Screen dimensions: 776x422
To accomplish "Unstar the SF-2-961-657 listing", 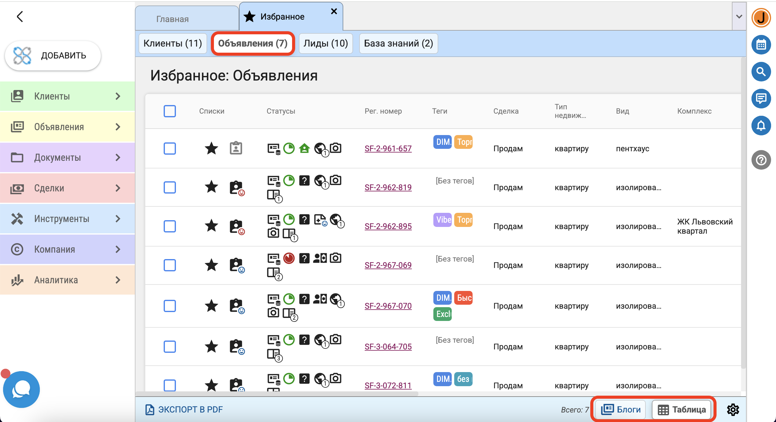I will click(211, 149).
